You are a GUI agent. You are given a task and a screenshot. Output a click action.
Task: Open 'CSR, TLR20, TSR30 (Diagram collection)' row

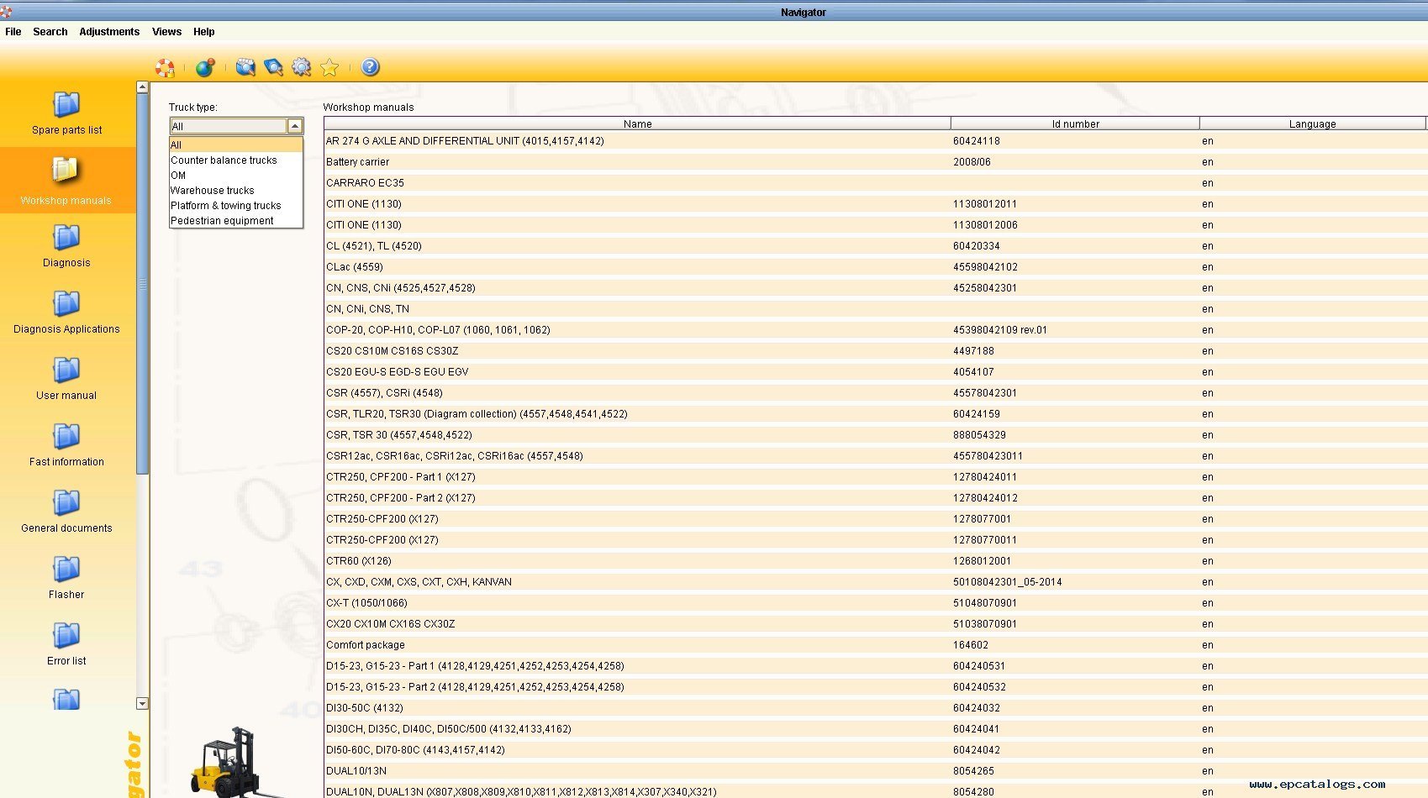click(875, 414)
